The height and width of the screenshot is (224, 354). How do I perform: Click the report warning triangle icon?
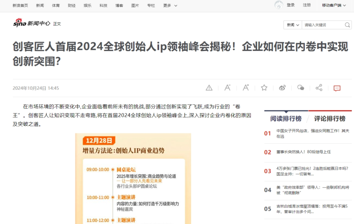(x=209, y=88)
